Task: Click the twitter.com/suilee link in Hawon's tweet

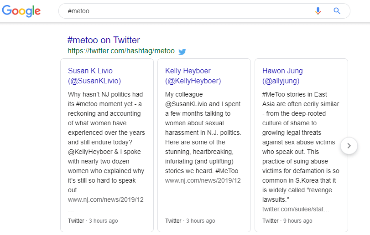Action: click(296, 209)
